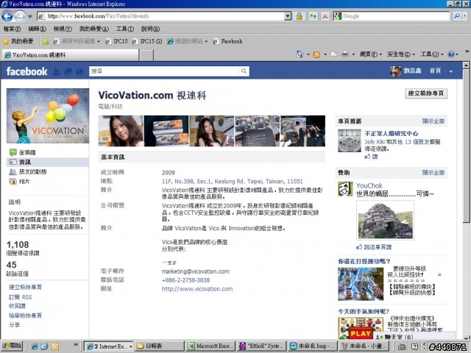Switch to Microsoft Excel taskbar button
Viewport: 471px width, 353px height.
tap(210, 346)
